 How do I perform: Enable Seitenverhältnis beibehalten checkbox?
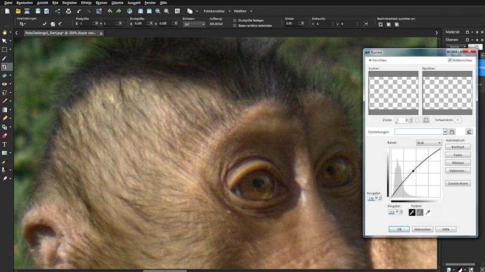pyautogui.click(x=235, y=25)
